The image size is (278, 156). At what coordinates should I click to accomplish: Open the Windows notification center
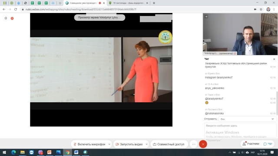pyautogui.click(x=272, y=152)
